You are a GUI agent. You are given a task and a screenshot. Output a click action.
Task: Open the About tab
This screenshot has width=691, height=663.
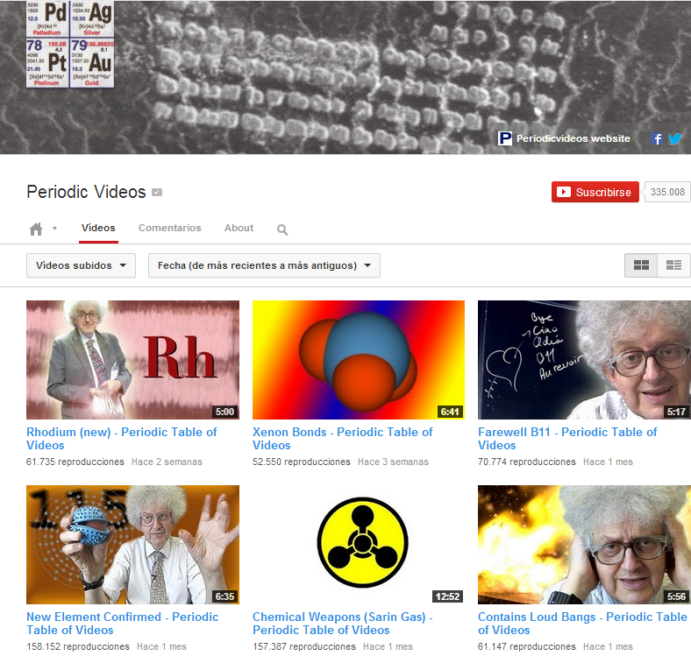pos(239,228)
